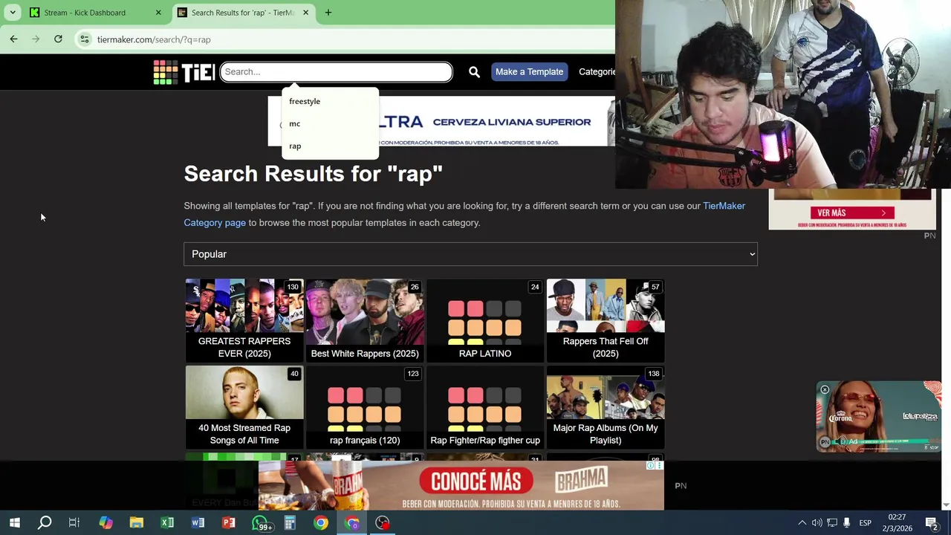Viewport: 951px width, 535px height.
Task: Open PowerPoint from the taskbar
Action: click(229, 523)
